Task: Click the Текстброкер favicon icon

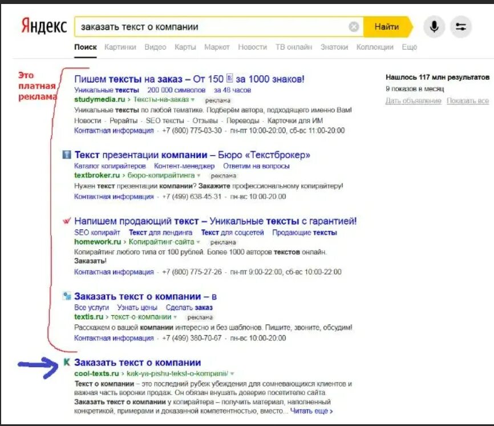Action: point(67,155)
